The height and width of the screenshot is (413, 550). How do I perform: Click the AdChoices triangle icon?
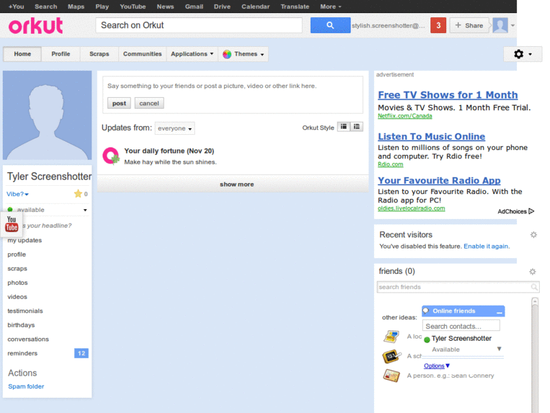[531, 211]
